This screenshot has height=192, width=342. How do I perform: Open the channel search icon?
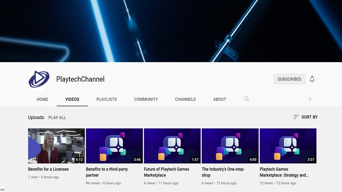coord(246,99)
